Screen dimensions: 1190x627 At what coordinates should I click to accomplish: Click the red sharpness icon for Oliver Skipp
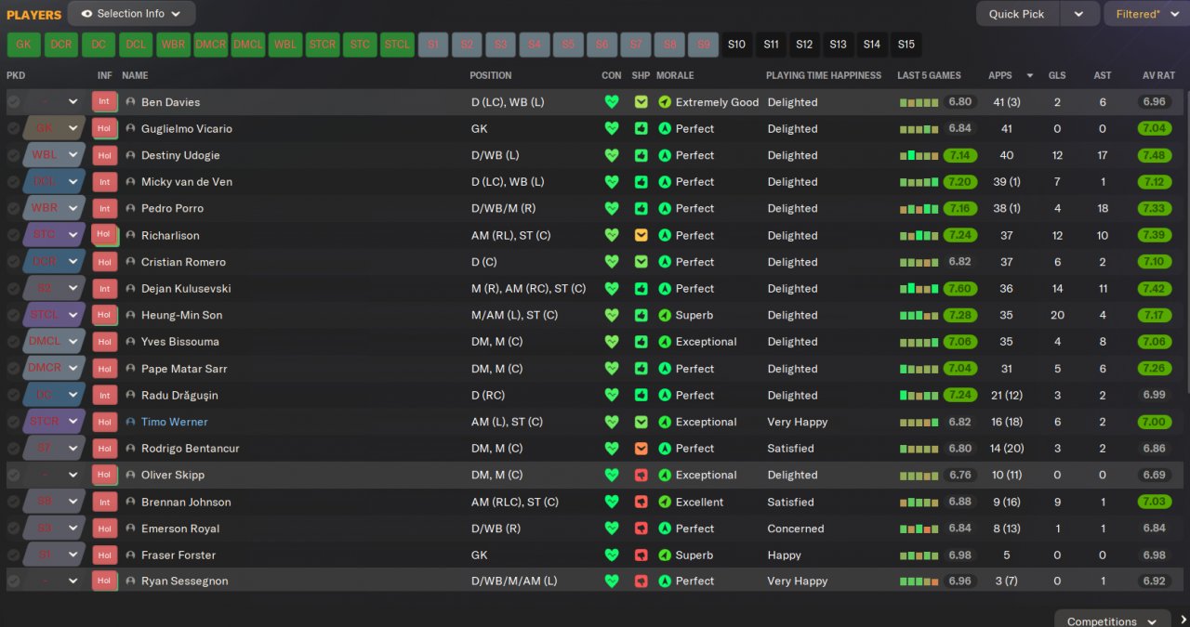(x=641, y=476)
